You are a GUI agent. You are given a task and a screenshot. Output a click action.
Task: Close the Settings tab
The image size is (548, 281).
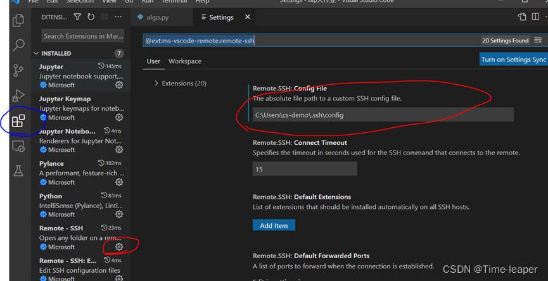coord(248,17)
